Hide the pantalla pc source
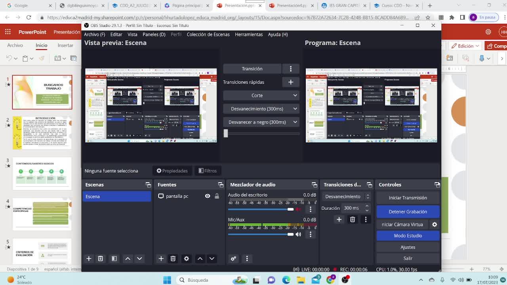 tap(208, 196)
